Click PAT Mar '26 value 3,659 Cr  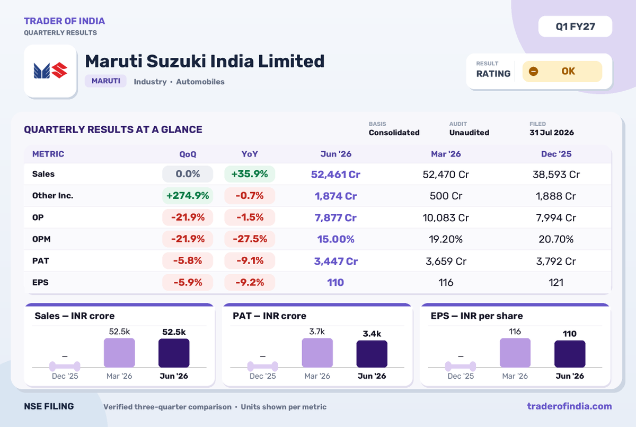pyautogui.click(x=446, y=261)
